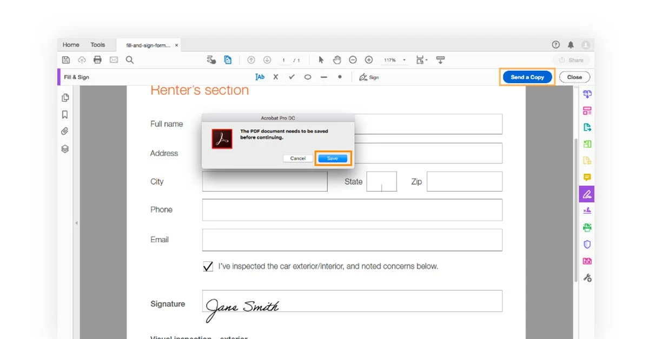Select the text "Ab" fill tool
This screenshot has height=339, width=649.
point(260,77)
